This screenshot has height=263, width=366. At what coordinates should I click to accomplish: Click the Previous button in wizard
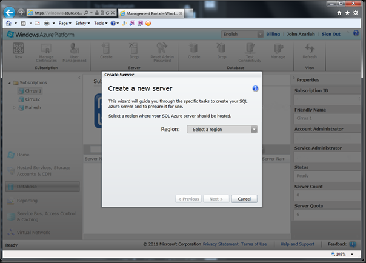[x=188, y=199]
